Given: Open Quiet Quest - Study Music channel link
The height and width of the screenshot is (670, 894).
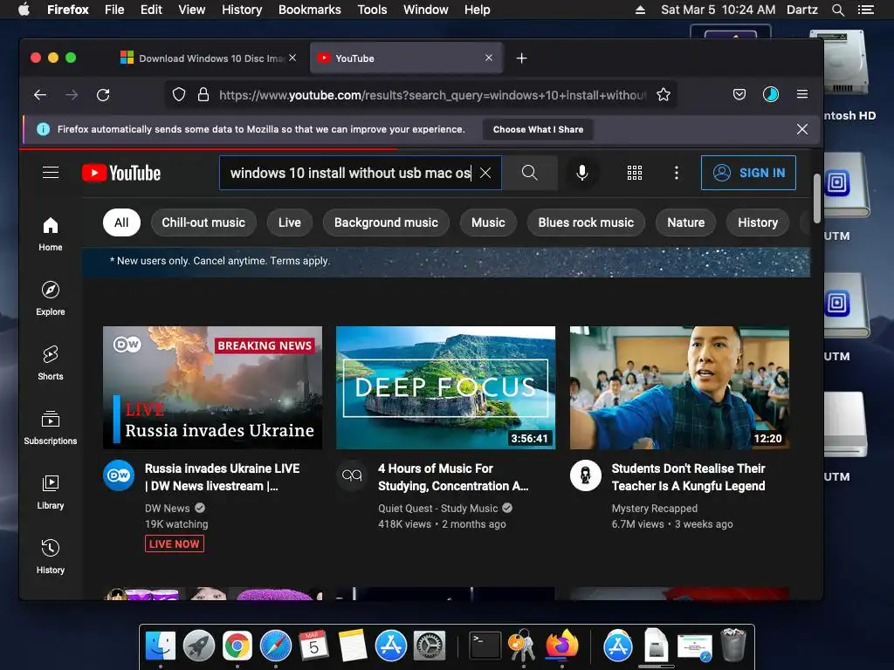Looking at the screenshot, I should coord(438,509).
